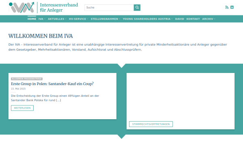Open the RSS feed icon
243x152 pixels.
coord(227,7)
